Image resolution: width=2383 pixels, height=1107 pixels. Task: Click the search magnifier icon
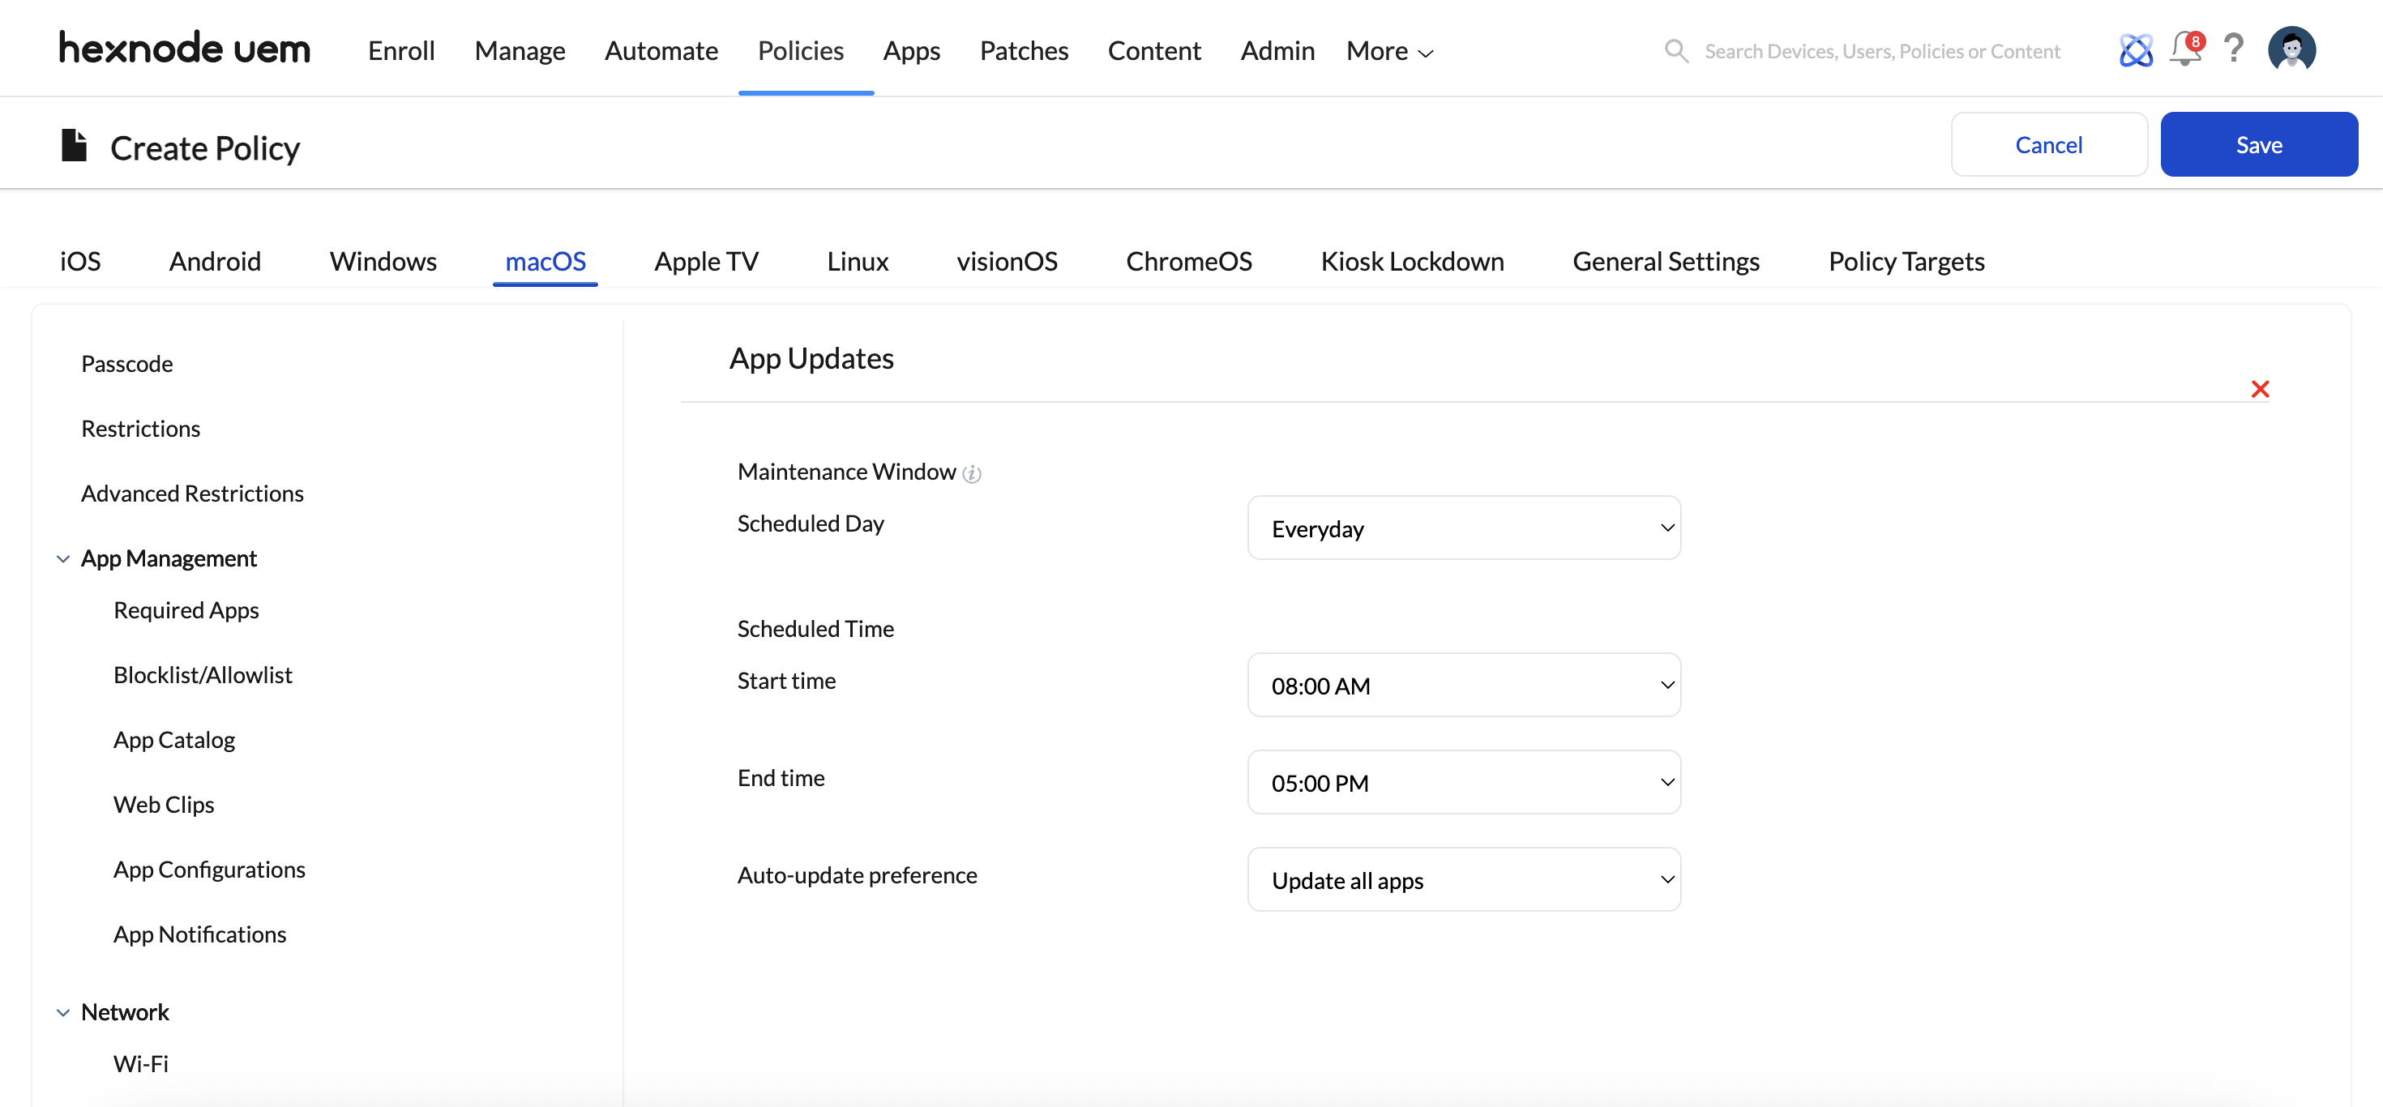(x=1676, y=51)
